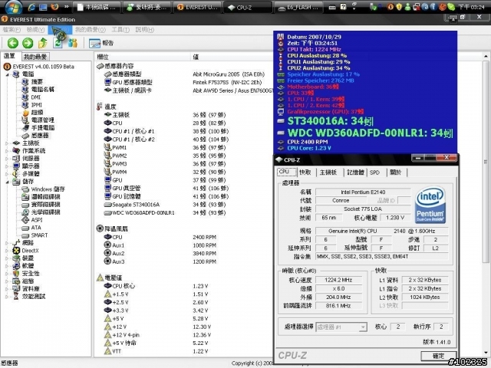Collapse the 儲存 tree node
The width and height of the screenshot is (491, 368).
7,182
